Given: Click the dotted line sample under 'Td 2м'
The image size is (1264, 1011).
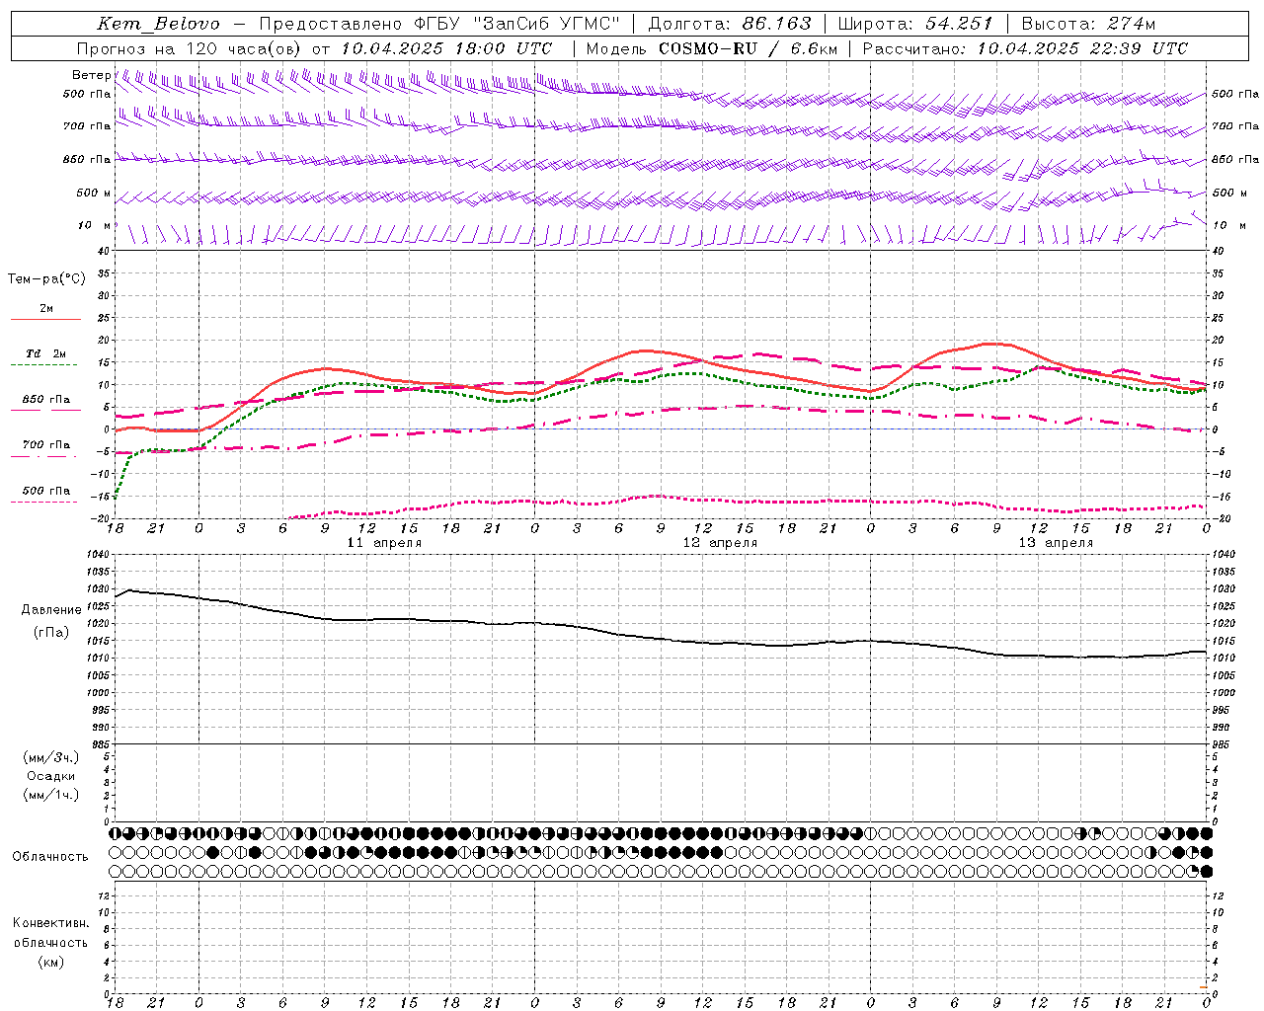Looking at the screenshot, I should tap(43, 365).
